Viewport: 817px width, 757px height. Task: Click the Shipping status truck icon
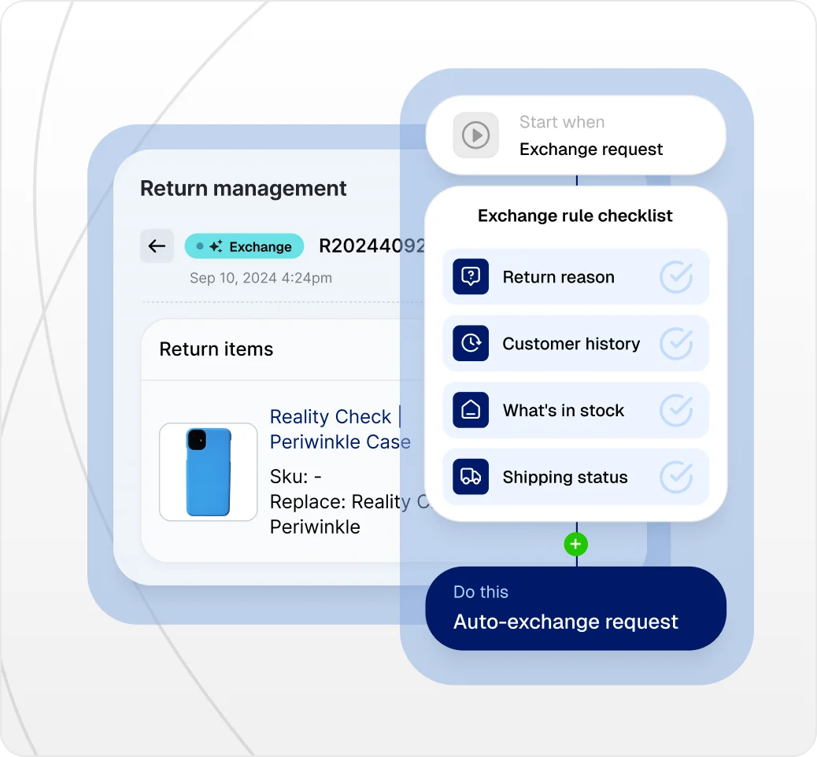tap(471, 477)
